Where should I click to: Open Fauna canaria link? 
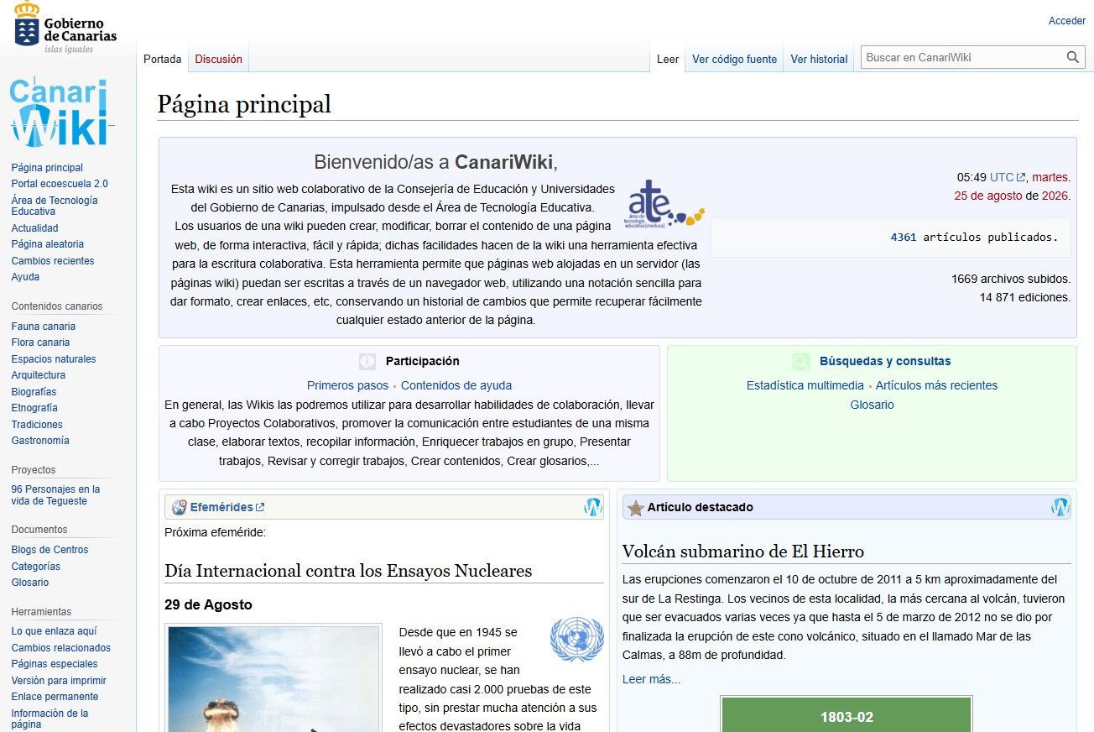(x=44, y=327)
